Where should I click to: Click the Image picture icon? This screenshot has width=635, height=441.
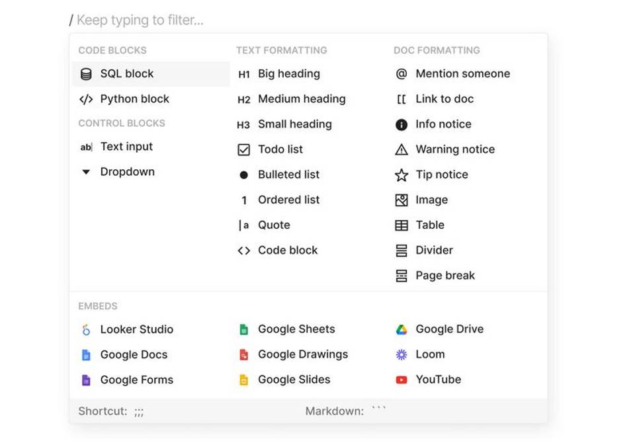(402, 200)
